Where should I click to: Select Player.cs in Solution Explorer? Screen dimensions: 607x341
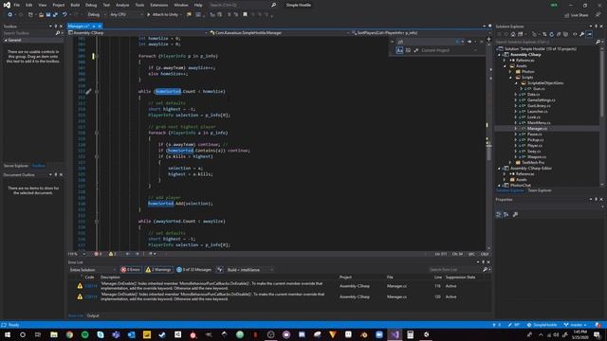click(x=535, y=145)
